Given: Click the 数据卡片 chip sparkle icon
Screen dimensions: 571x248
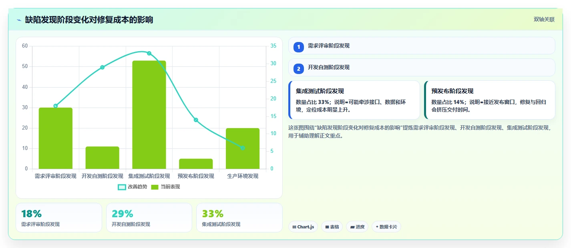Looking at the screenshot, I should tap(377, 227).
